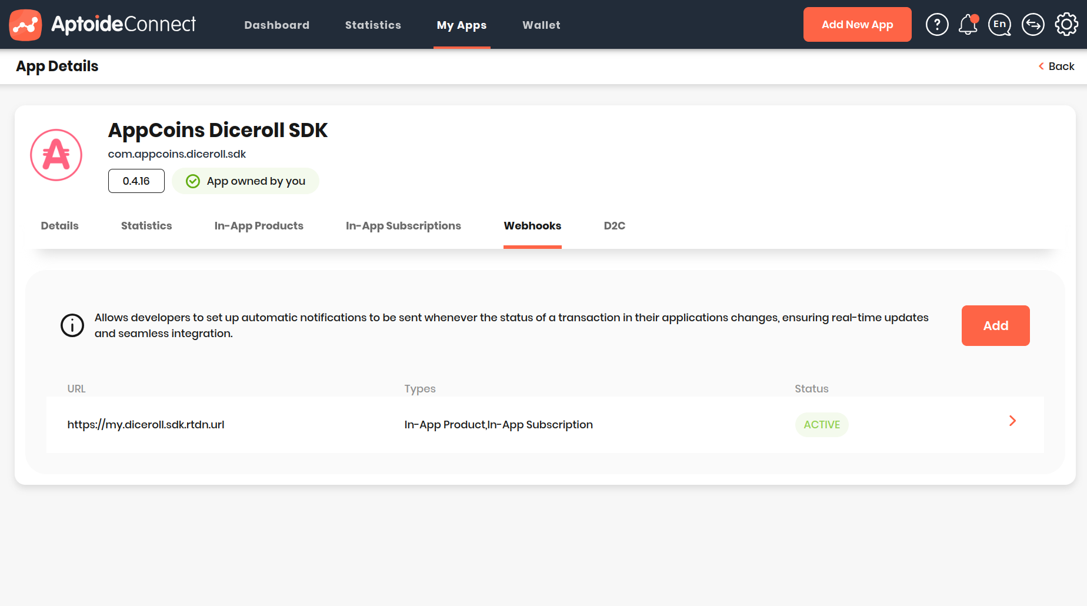This screenshot has width=1087, height=606.
Task: Click In-App Product,In-App Subscription types cell
Action: pyautogui.click(x=499, y=425)
